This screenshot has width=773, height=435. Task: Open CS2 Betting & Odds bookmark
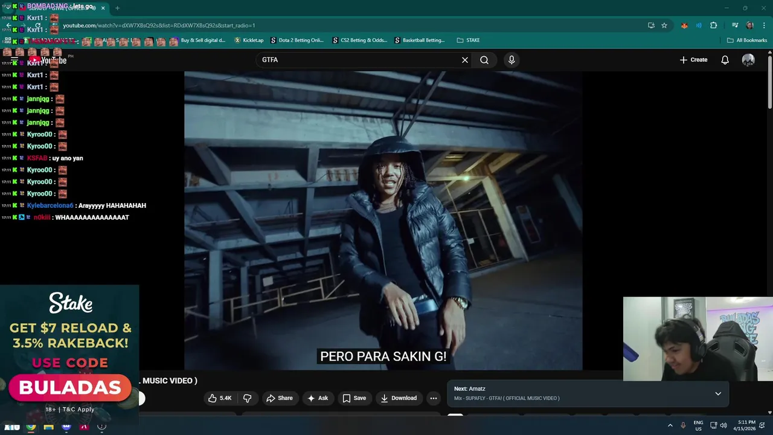[359, 40]
